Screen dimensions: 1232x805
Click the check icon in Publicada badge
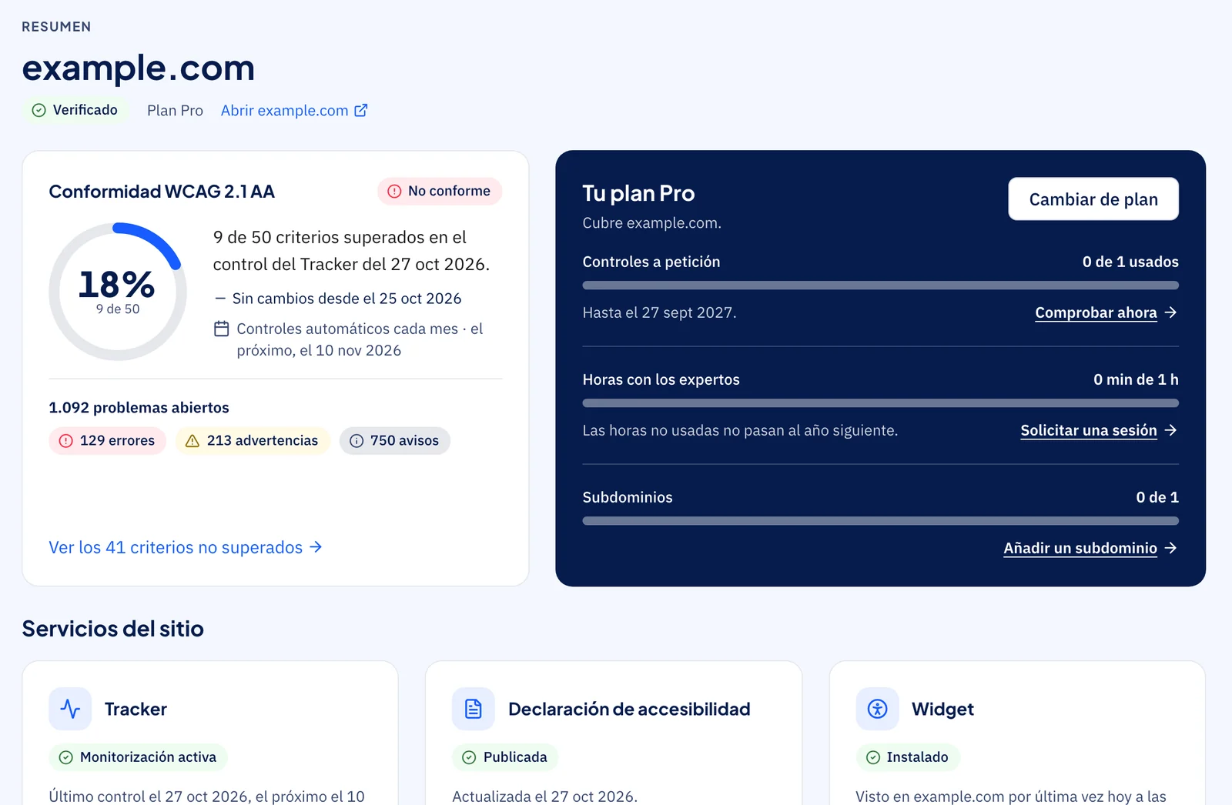click(x=469, y=757)
